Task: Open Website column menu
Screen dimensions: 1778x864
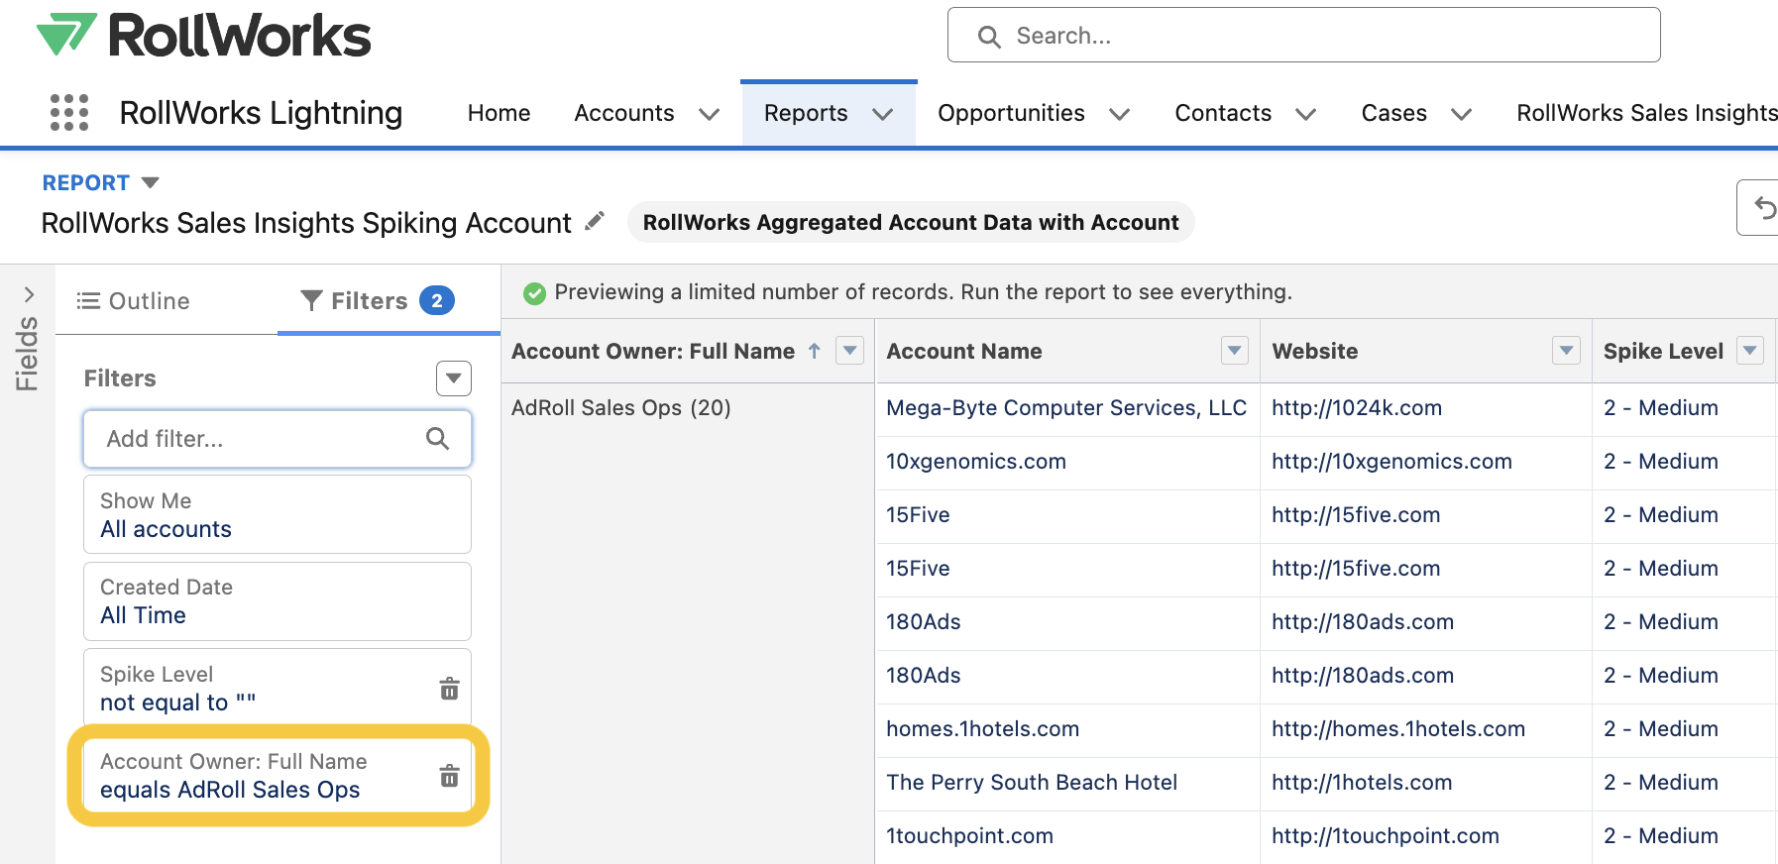Action: click(x=1566, y=350)
